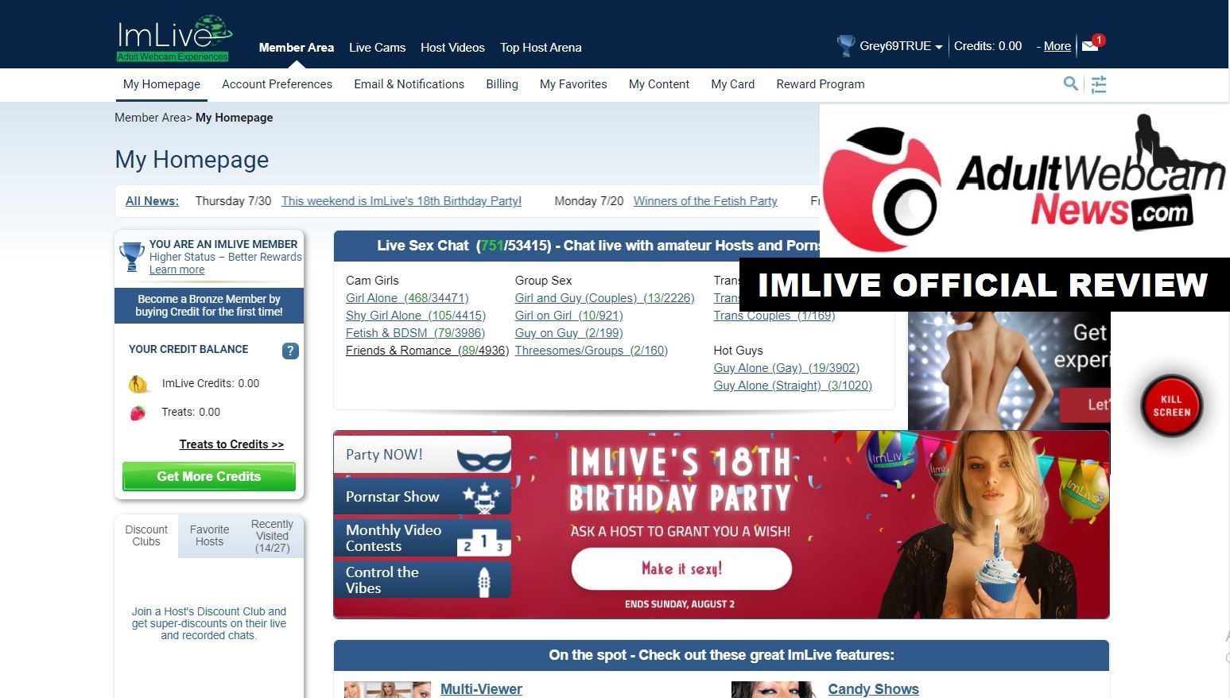
Task: Click the search magnifier icon
Action: click(x=1071, y=83)
